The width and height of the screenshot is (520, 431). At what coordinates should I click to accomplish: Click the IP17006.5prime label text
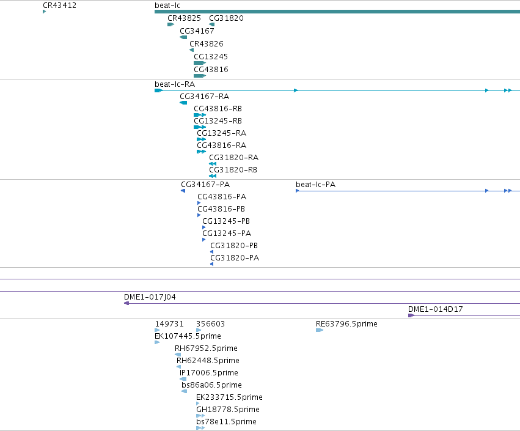(x=209, y=373)
